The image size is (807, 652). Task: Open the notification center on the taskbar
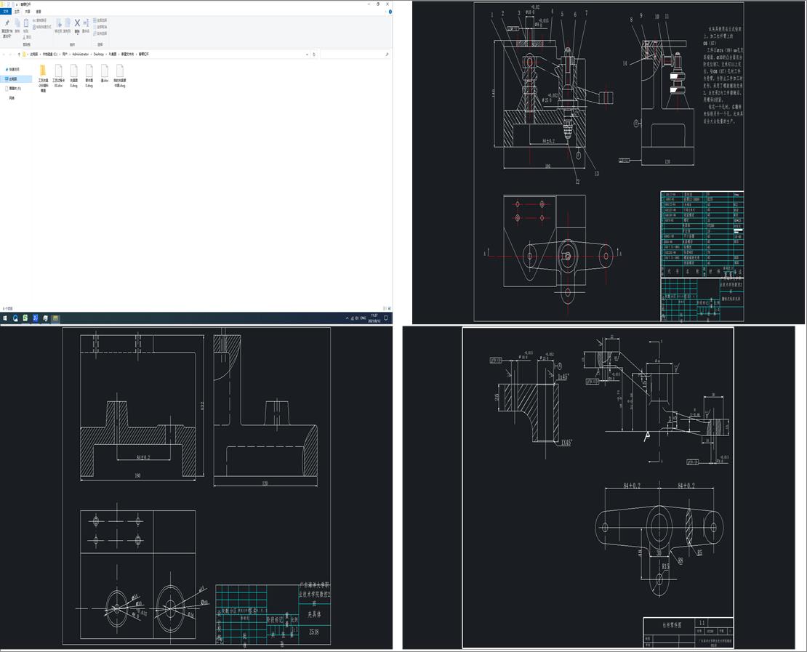[x=386, y=318]
